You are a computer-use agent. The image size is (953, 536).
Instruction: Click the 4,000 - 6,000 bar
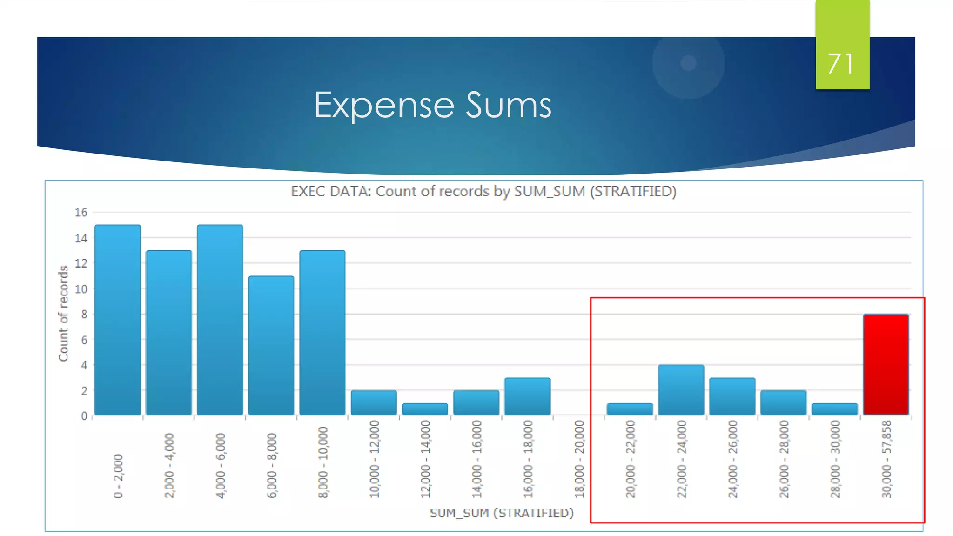pos(220,320)
